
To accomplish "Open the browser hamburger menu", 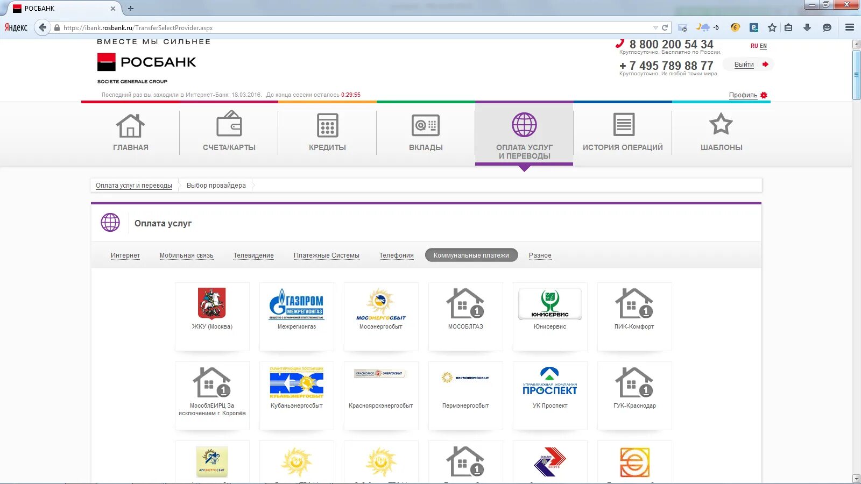I will pyautogui.click(x=850, y=27).
